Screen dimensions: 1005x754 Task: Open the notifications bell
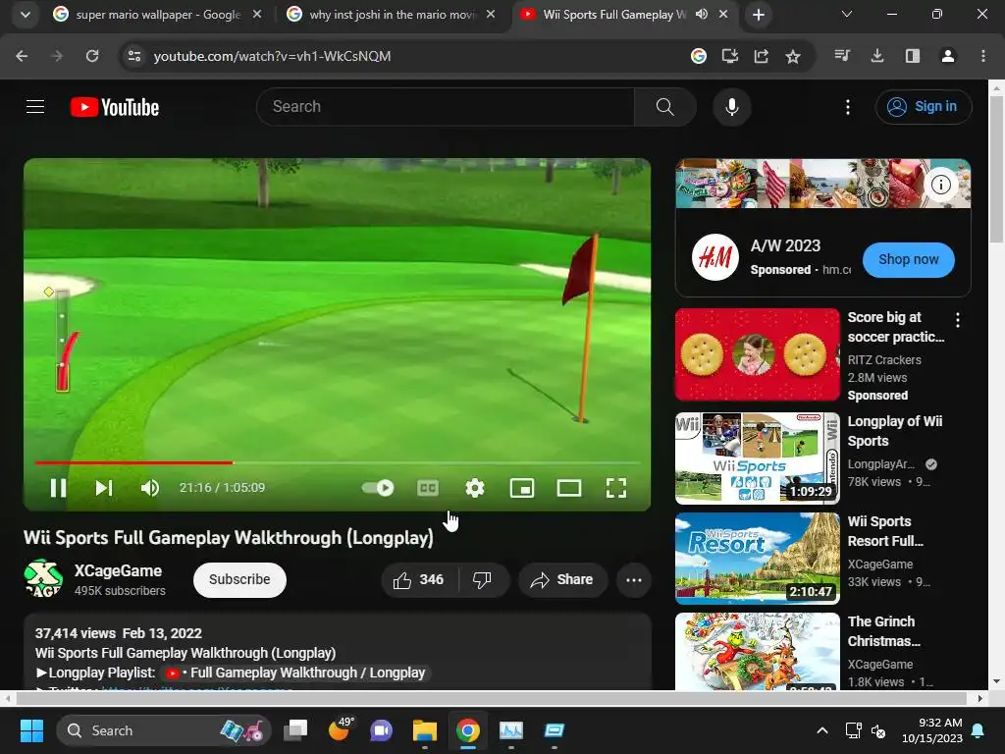(x=979, y=730)
